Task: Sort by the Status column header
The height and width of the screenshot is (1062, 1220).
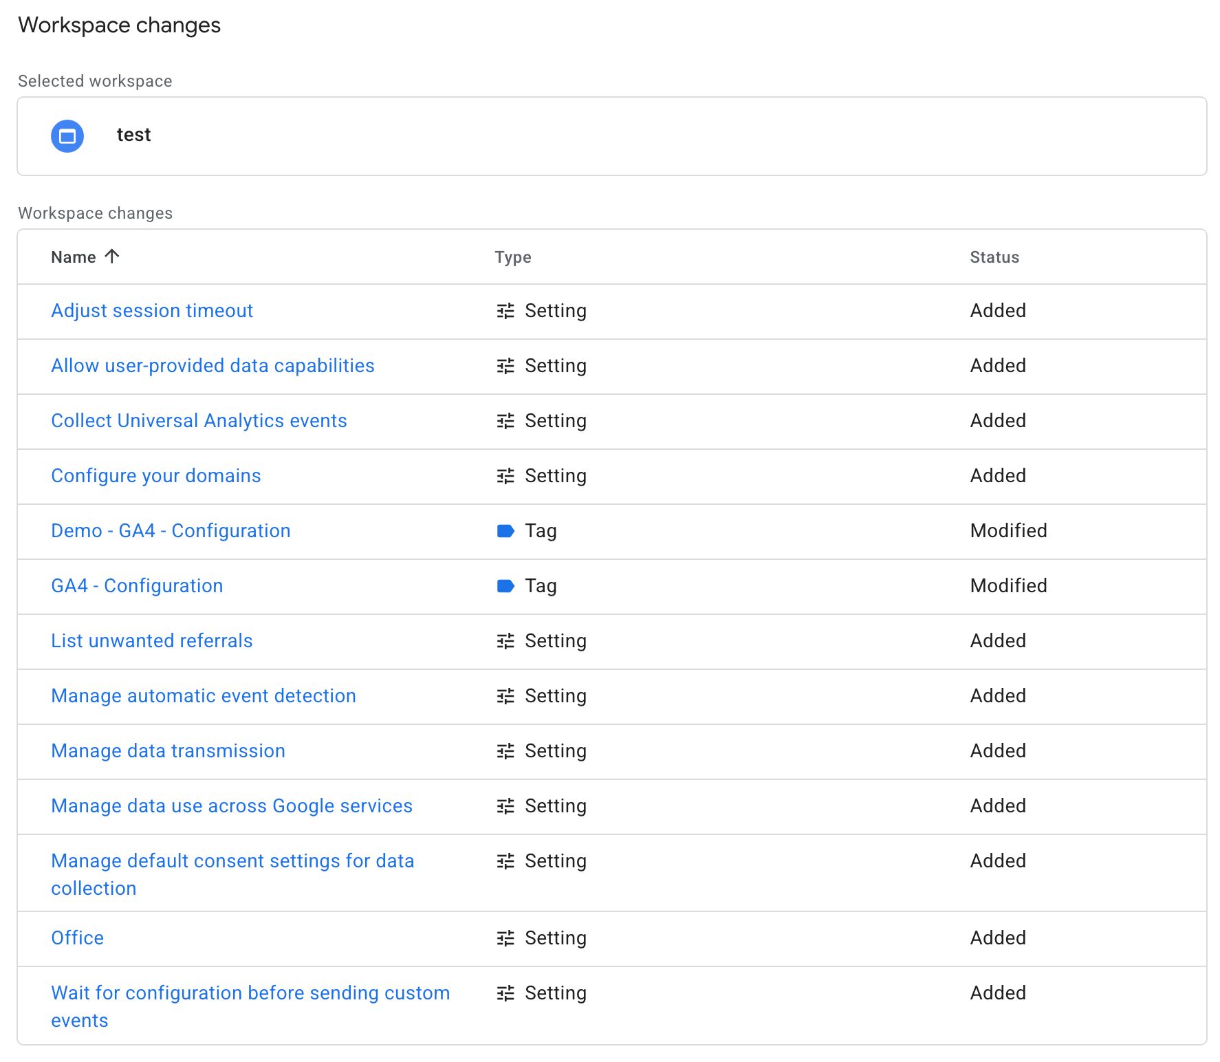Action: (994, 257)
